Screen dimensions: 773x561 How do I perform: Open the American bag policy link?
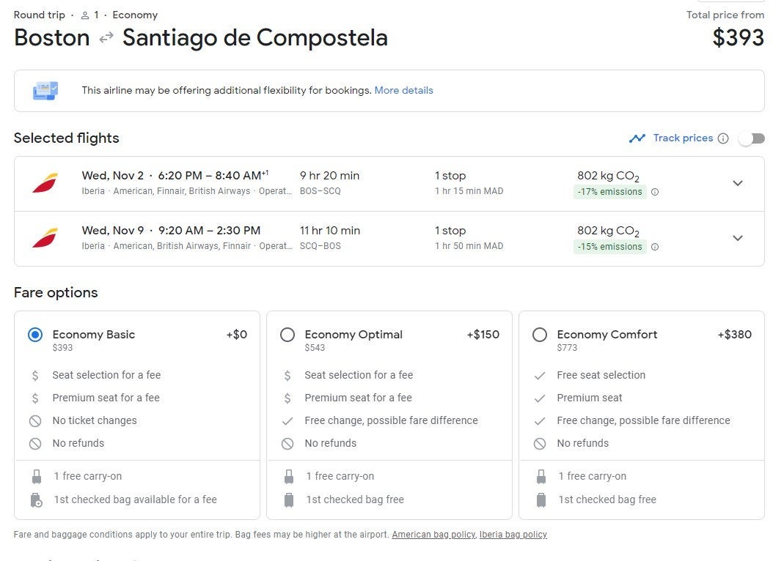433,535
